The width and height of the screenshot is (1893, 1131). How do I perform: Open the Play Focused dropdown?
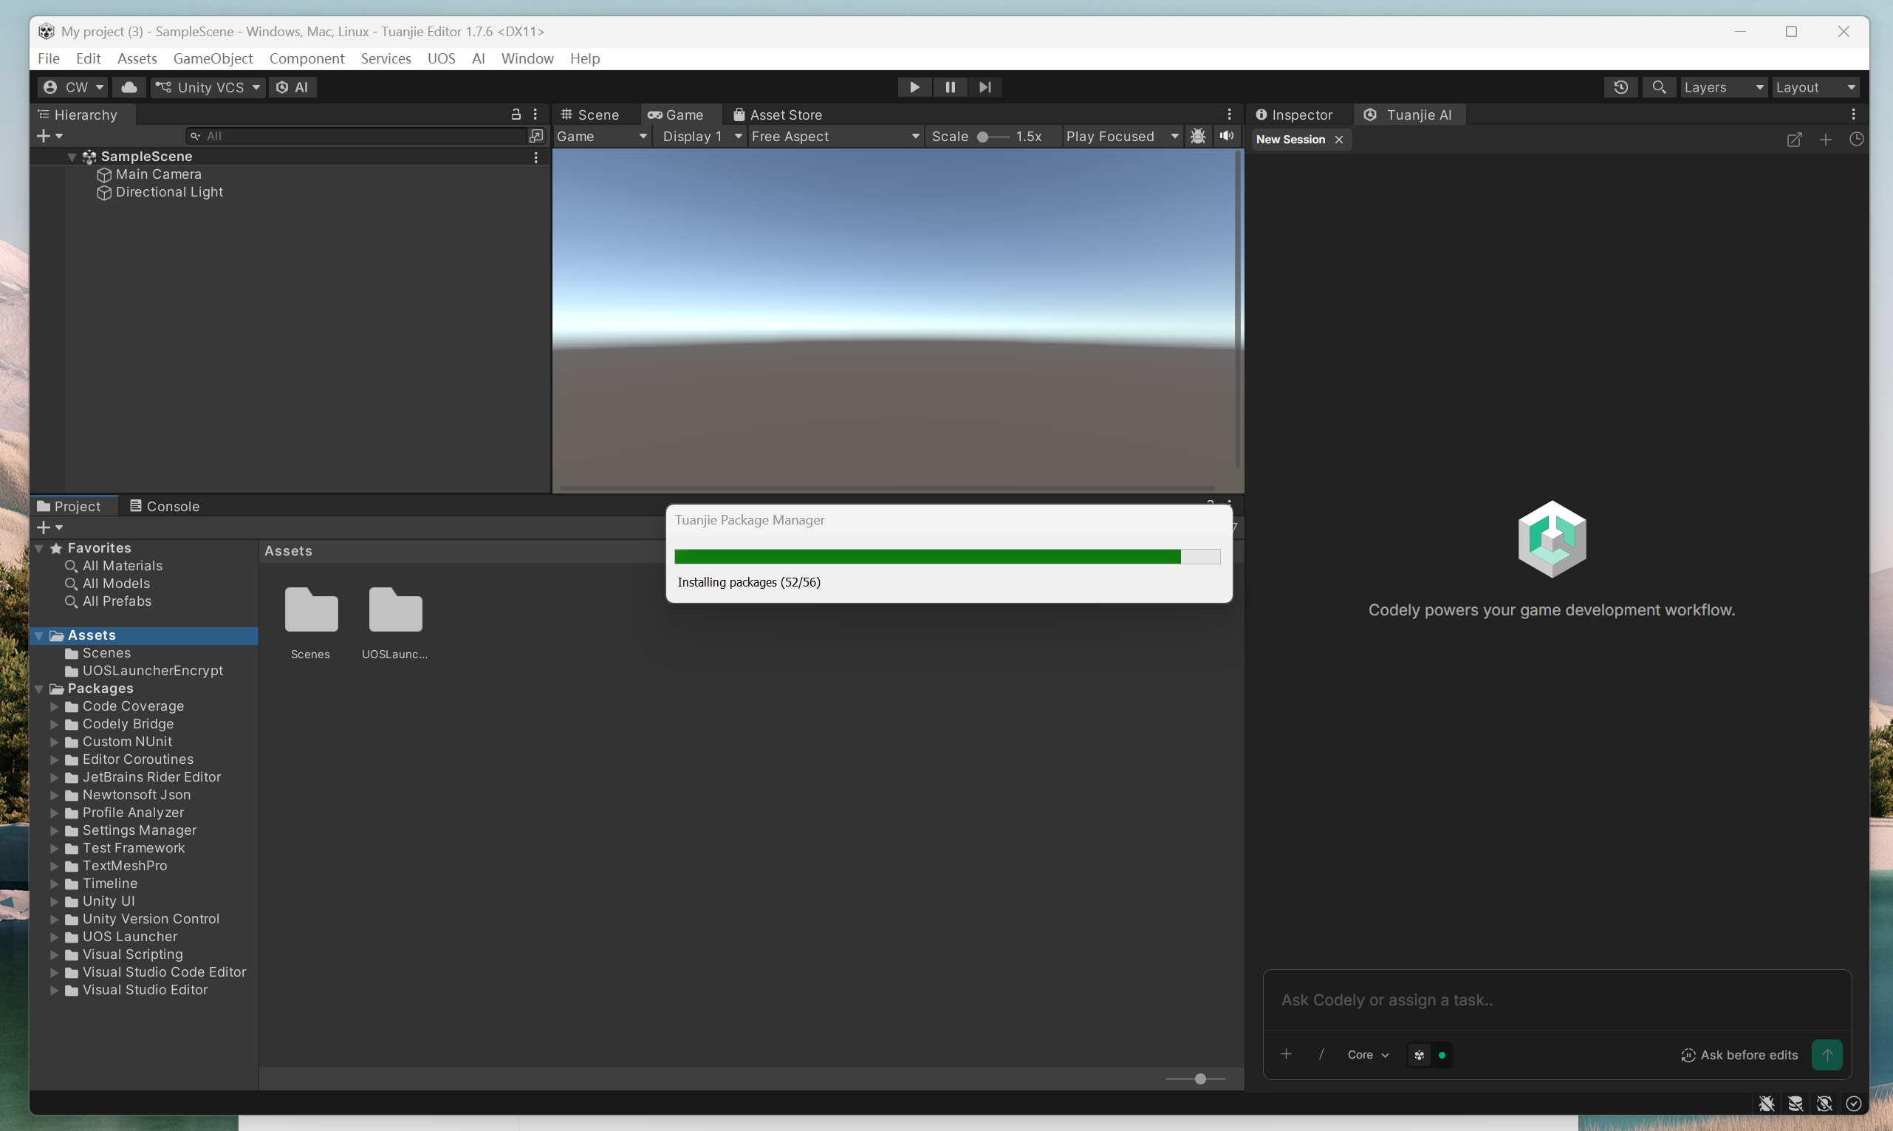tap(1122, 137)
